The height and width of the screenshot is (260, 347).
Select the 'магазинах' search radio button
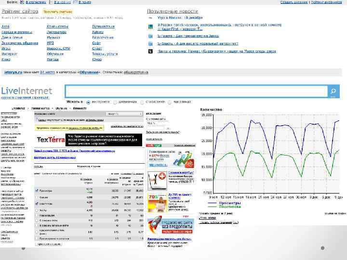(x=170, y=103)
